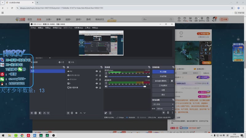The width and height of the screenshot is (246, 138).
Task: Add a new source with the Sources plus icon
Action: click(68, 113)
